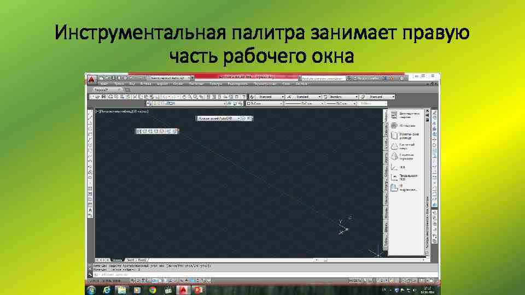Switch to the Layout1 tab
525x295 pixels.
[x=130, y=260]
